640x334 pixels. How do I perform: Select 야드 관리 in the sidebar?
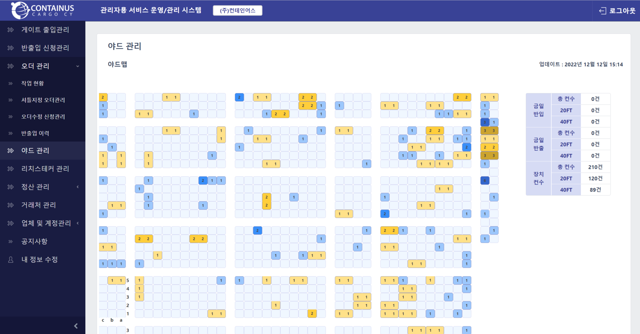[35, 151]
